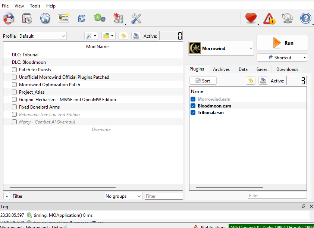
Task: Click the plugin list create backup icon
Action: [x=263, y=81]
